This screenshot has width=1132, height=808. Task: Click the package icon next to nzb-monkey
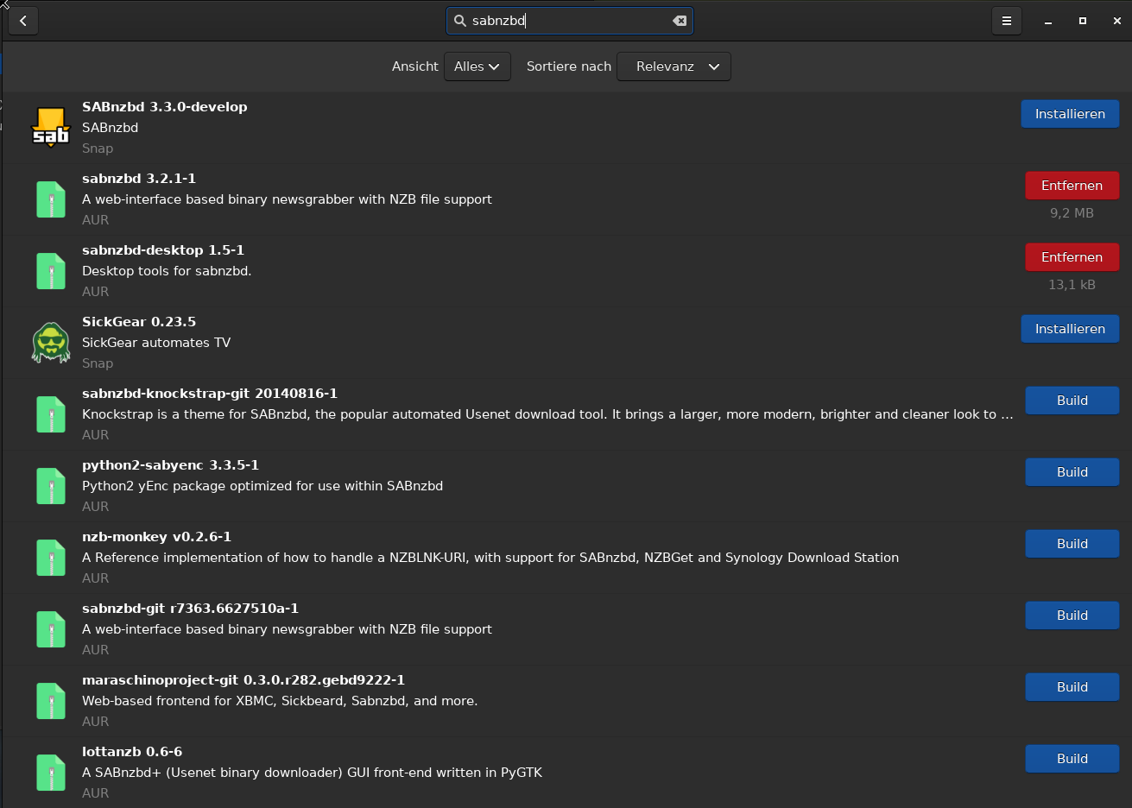tap(50, 558)
